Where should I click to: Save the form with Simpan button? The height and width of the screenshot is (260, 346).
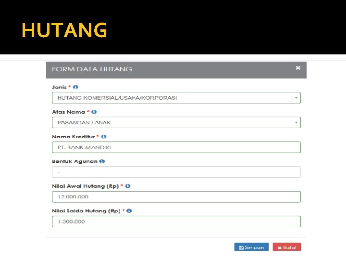251,247
